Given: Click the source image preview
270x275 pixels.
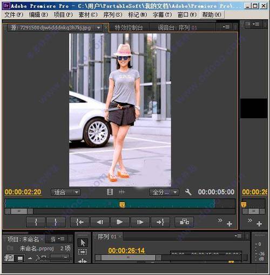Looking at the screenshot, I should 120,110.
